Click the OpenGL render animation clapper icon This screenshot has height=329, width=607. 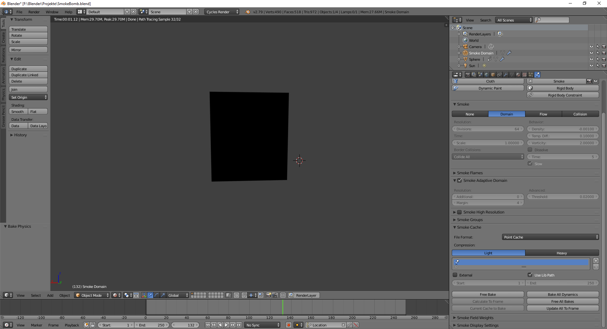(275, 295)
